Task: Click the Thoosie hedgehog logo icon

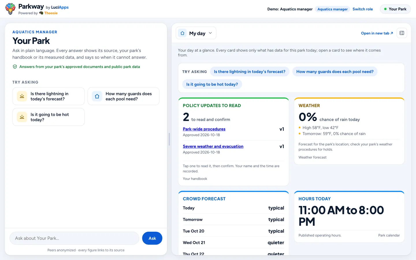Action: tap(41, 13)
